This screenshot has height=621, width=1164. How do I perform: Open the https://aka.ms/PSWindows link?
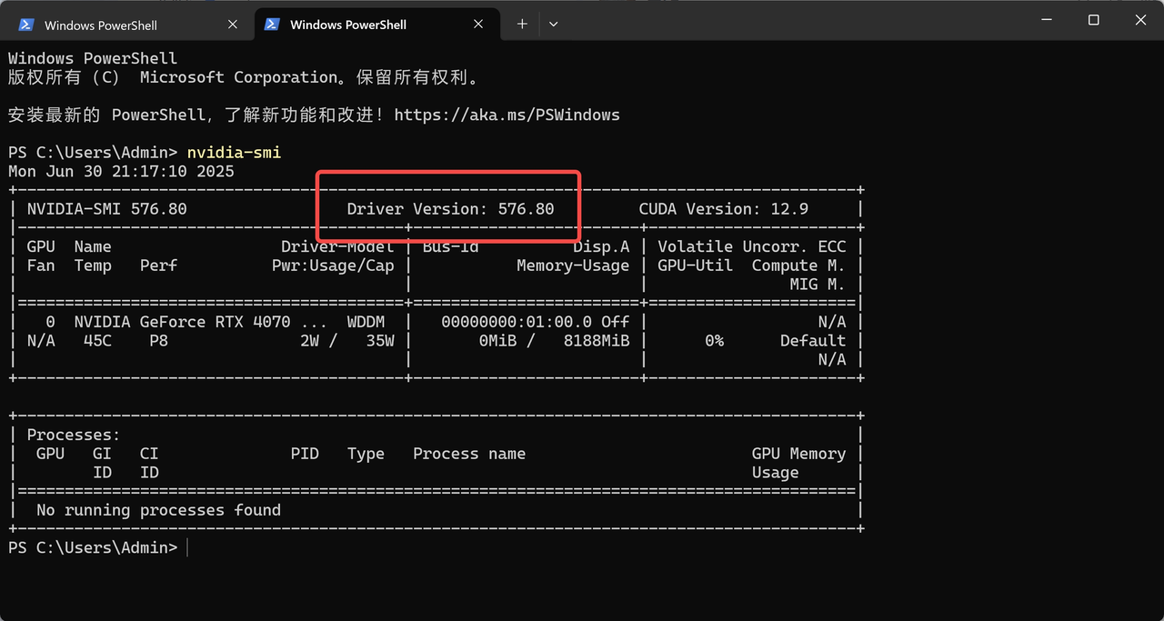point(507,115)
